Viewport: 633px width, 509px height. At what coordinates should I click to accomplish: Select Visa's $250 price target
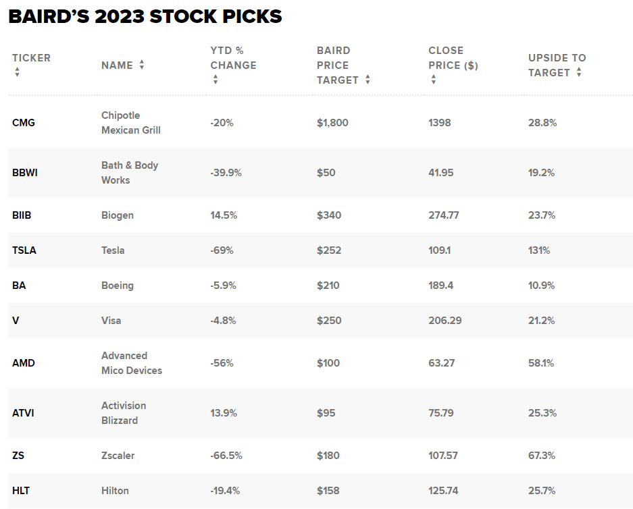click(329, 321)
